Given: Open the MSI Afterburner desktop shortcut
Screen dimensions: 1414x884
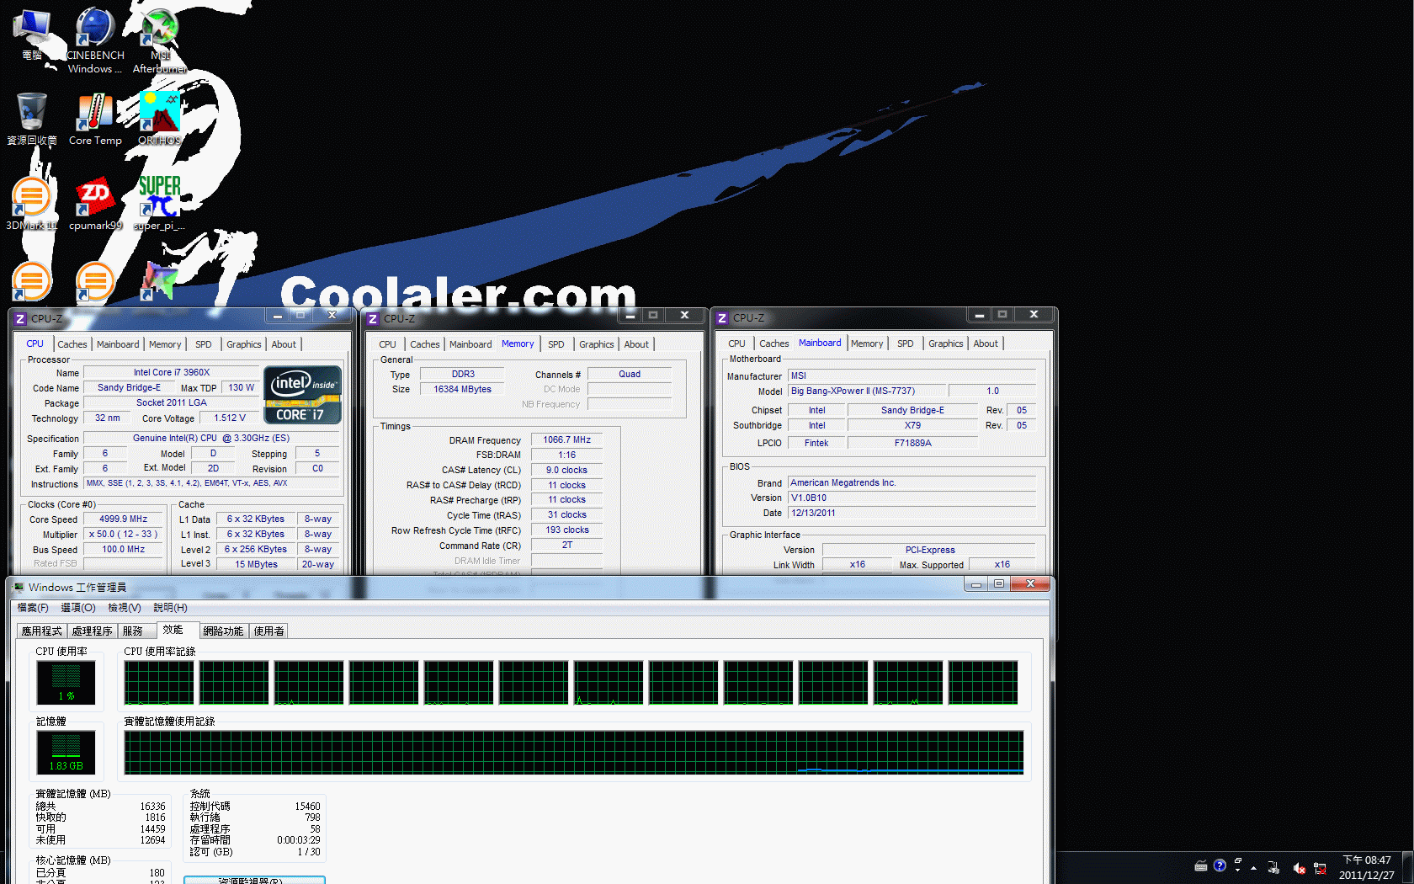Looking at the screenshot, I should coord(159,40).
